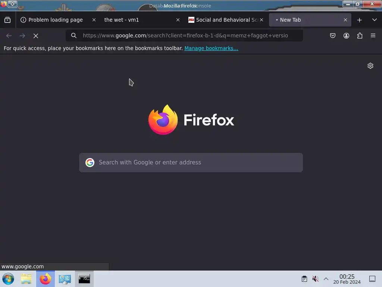Expand the list all tabs chevron
The image size is (382, 287).
point(375,20)
